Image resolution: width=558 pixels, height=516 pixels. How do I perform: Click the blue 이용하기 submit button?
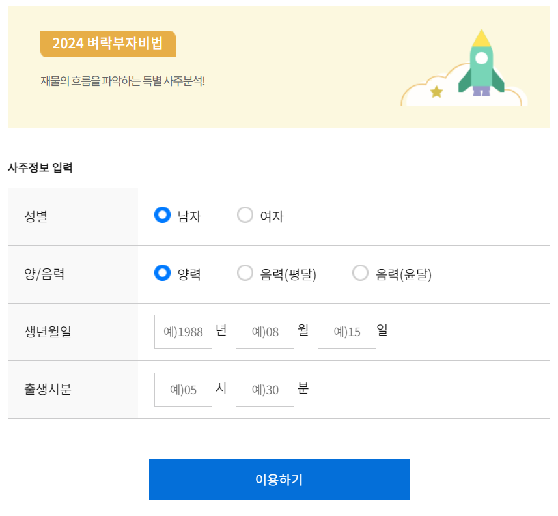click(279, 480)
